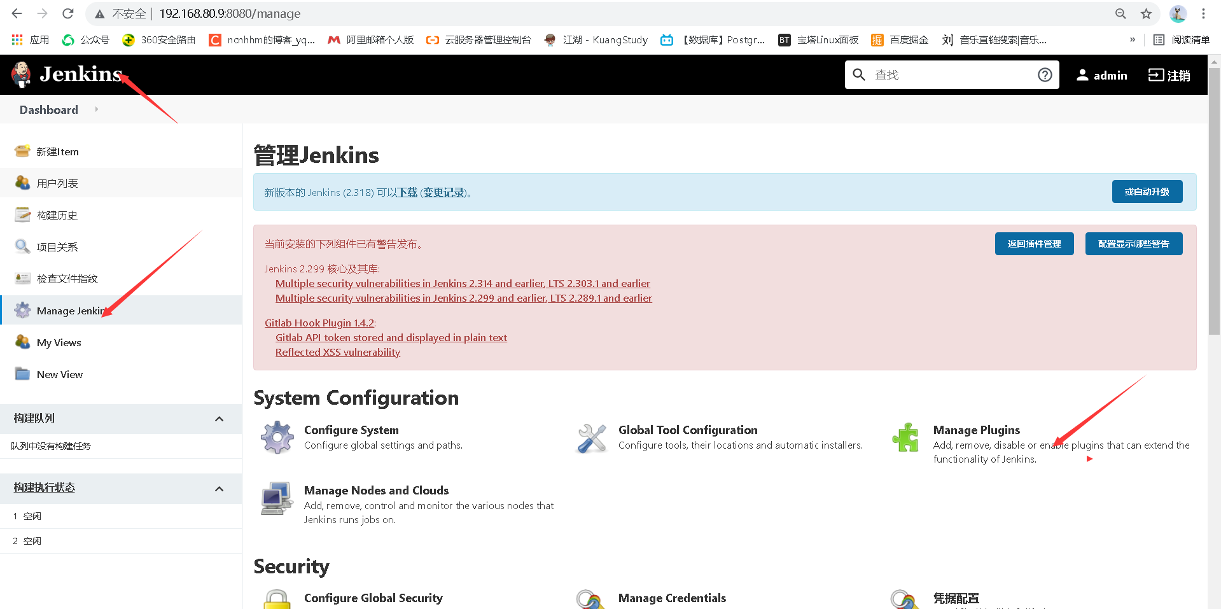The width and height of the screenshot is (1221, 609).
Task: Click the help question mark beside search
Action: 1044,74
